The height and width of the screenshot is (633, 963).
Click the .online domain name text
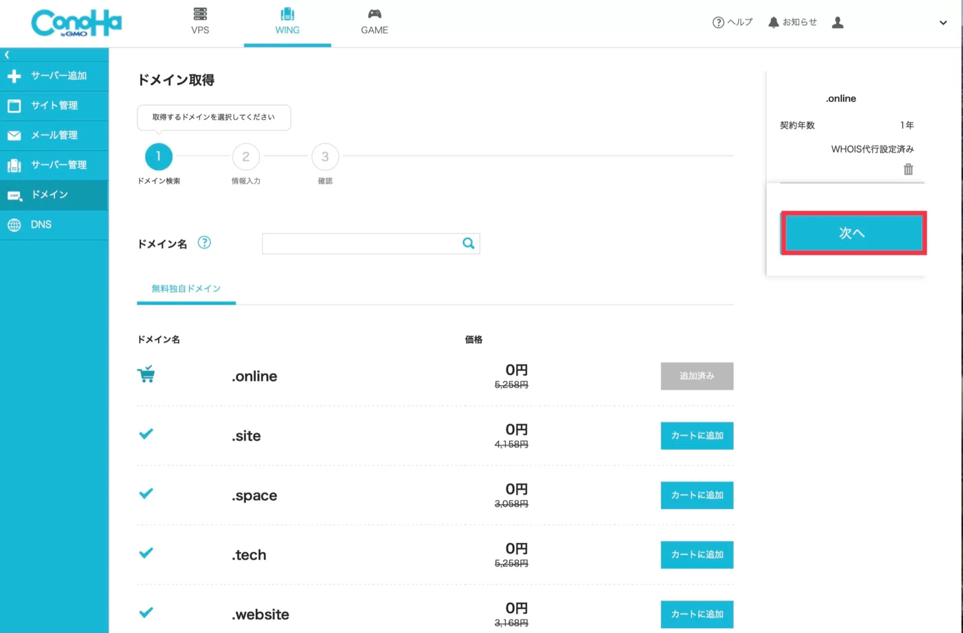click(x=254, y=376)
